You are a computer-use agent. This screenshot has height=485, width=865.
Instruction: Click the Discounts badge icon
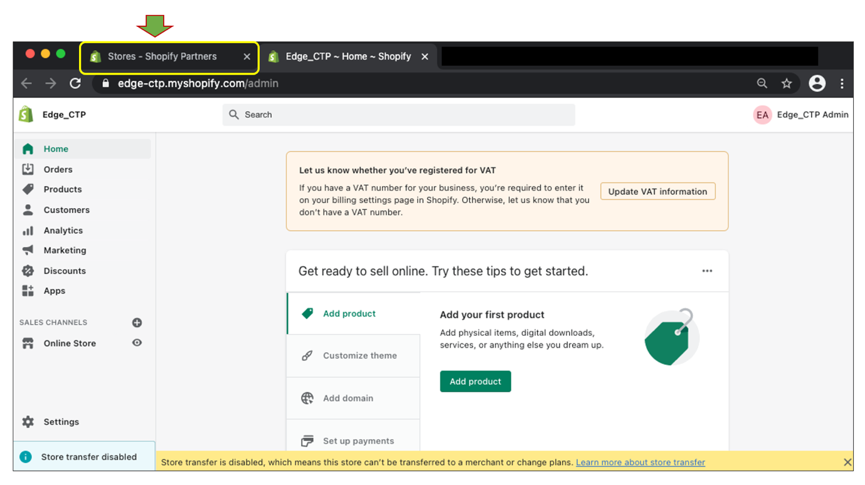(28, 271)
